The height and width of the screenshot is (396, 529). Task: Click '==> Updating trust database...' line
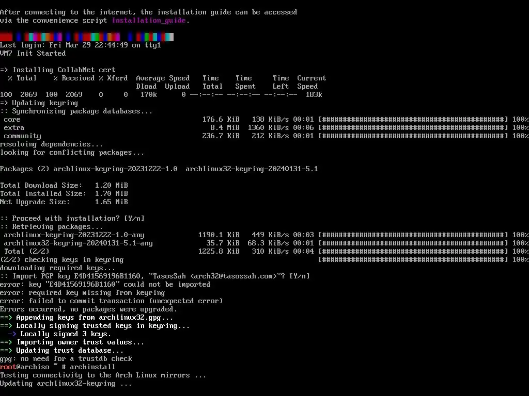(x=62, y=351)
